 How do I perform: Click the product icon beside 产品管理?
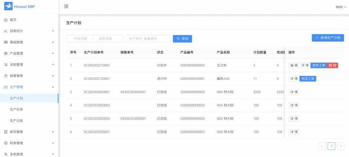point(6,54)
